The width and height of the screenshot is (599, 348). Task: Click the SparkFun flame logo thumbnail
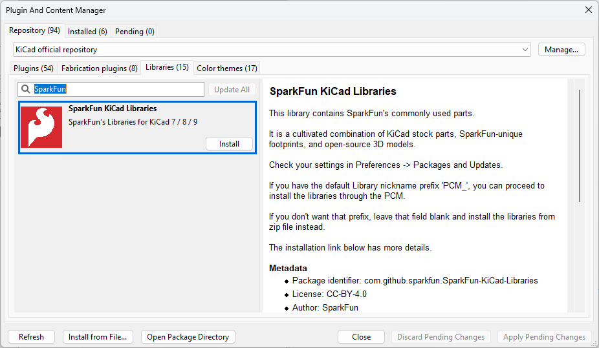click(41, 127)
